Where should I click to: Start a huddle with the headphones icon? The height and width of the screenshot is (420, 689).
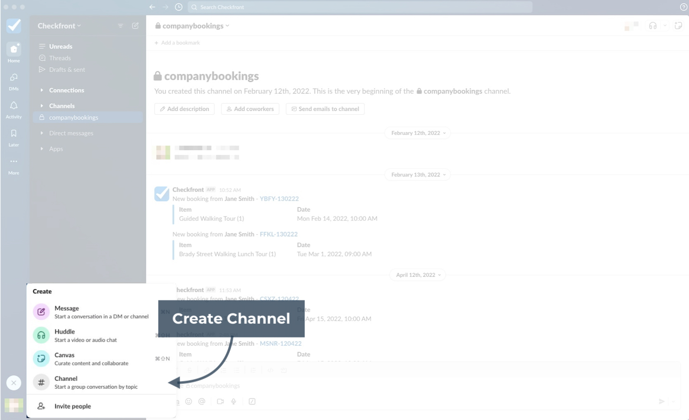point(653,26)
